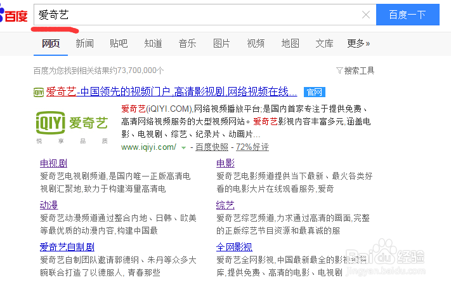The width and height of the screenshot is (451, 287).
Task: Expand the 更多» menu
Action: pos(358,43)
